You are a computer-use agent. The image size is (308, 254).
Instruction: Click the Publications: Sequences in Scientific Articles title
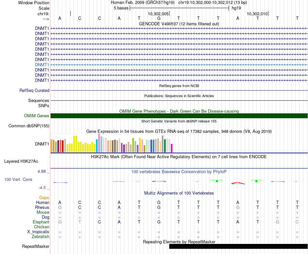click(179, 96)
